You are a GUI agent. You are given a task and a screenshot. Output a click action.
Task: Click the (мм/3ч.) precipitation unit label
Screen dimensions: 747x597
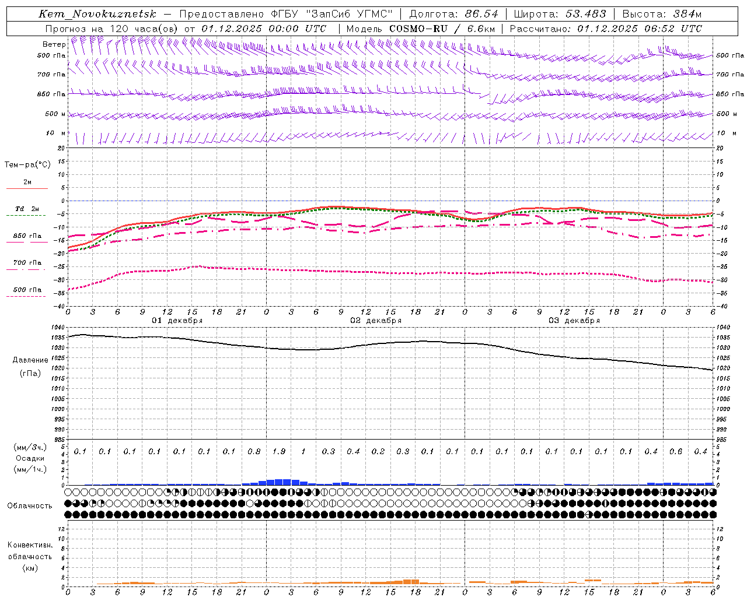[30, 447]
